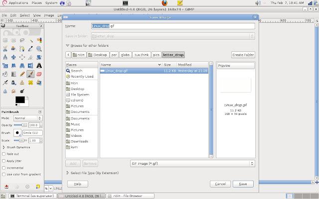This screenshot has width=319, height=199.
Task: Select the Ink tool
Action: coord(13,83)
